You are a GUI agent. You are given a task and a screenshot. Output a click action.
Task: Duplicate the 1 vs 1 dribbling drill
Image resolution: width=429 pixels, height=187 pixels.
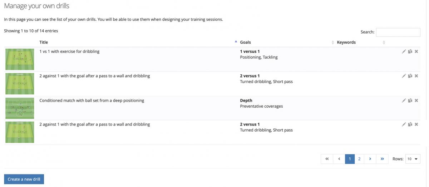410,51
